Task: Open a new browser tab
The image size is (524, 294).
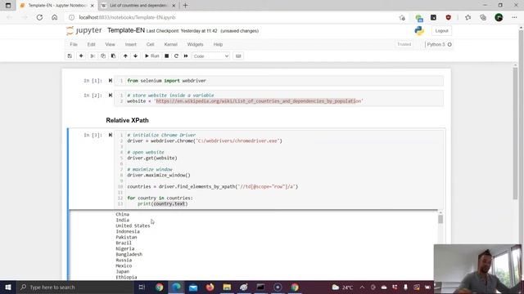Action: click(x=186, y=6)
